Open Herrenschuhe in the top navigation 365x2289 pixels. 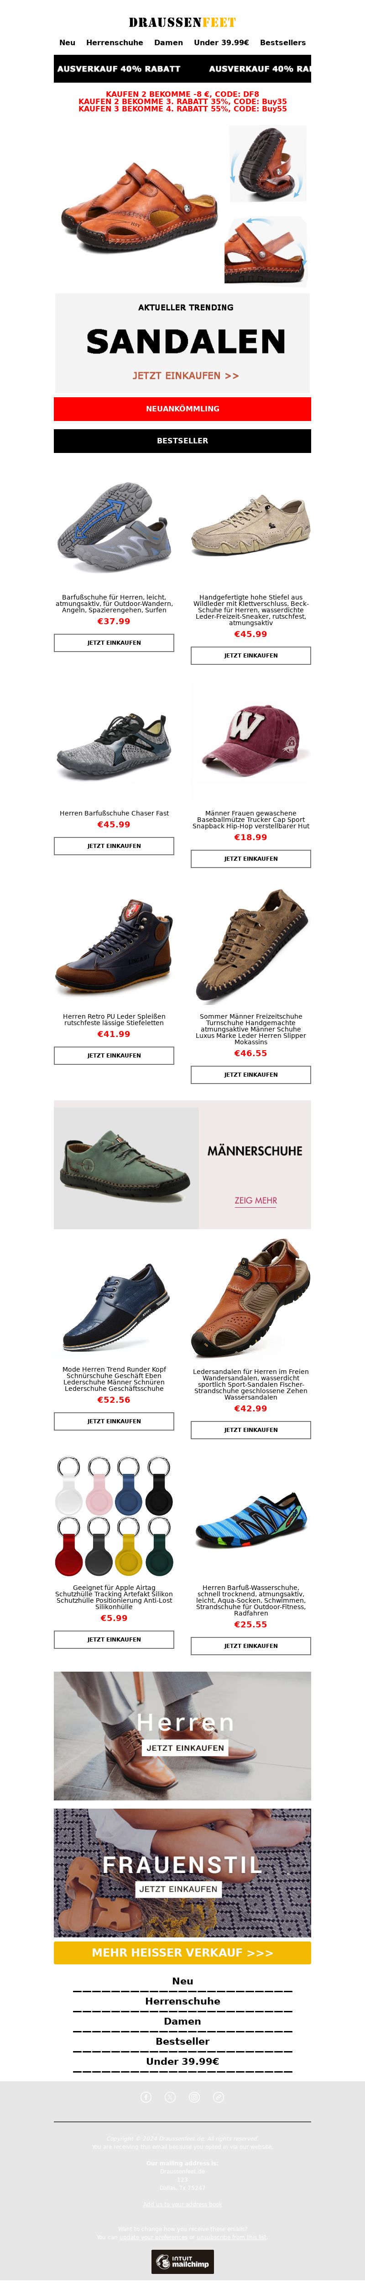coord(115,42)
